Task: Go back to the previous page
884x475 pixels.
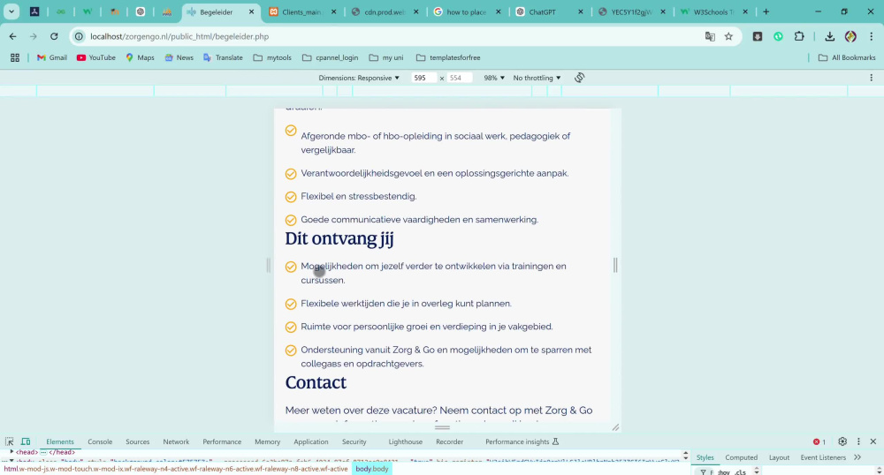Action: coord(12,36)
